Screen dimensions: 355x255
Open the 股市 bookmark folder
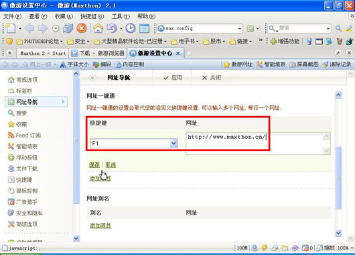214,42
